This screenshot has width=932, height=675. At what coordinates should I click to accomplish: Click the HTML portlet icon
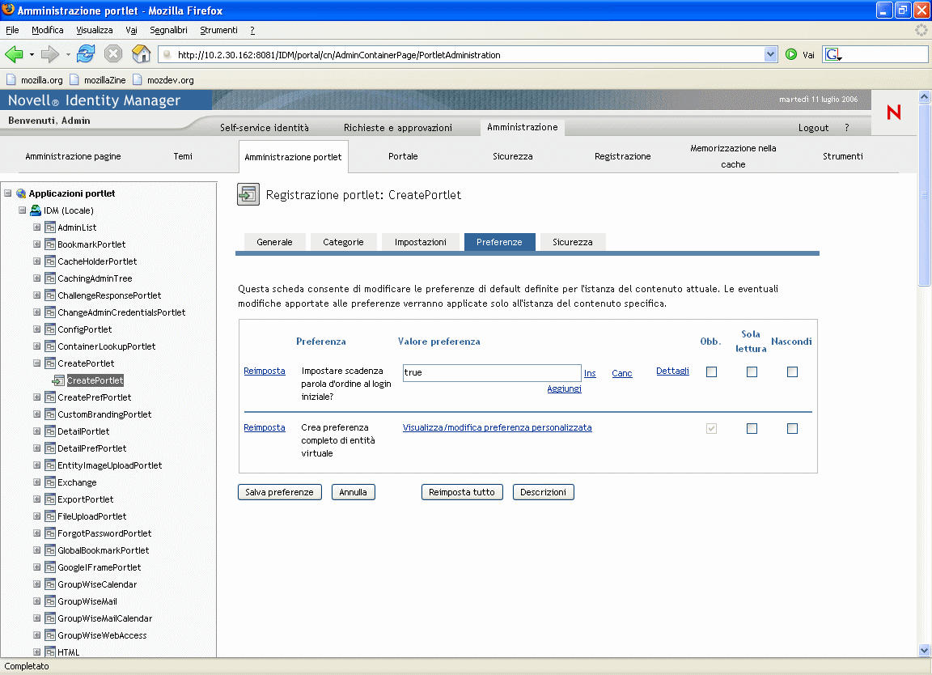pyautogui.click(x=50, y=652)
